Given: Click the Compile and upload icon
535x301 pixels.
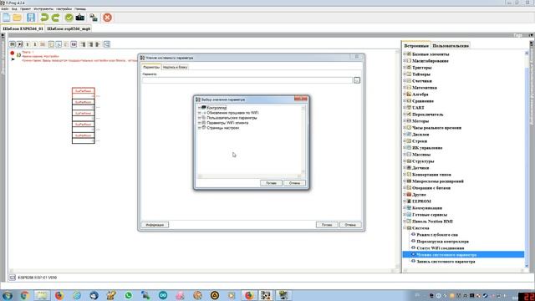Looking at the screenshot, I should click(x=80, y=18).
